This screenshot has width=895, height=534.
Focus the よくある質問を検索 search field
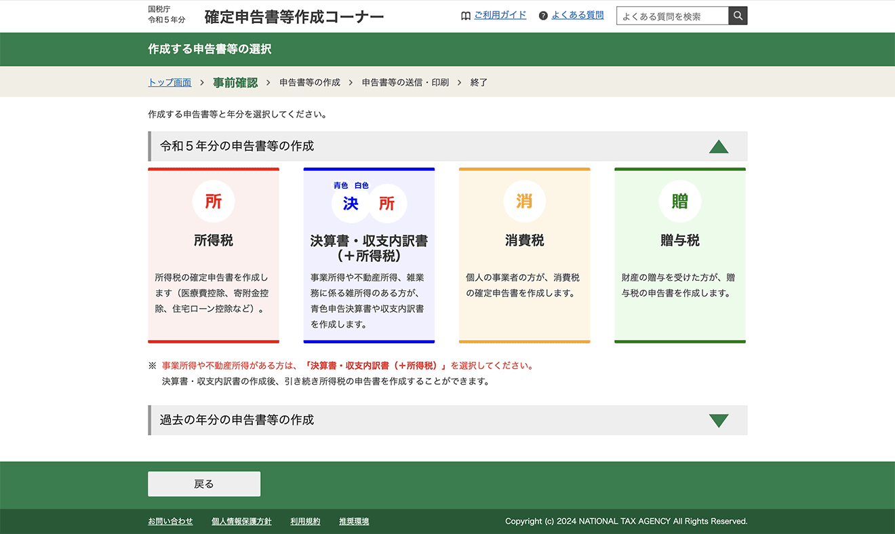(x=673, y=16)
